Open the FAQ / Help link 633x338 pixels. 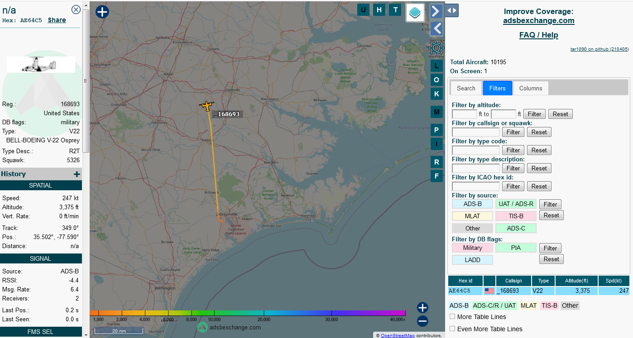539,35
